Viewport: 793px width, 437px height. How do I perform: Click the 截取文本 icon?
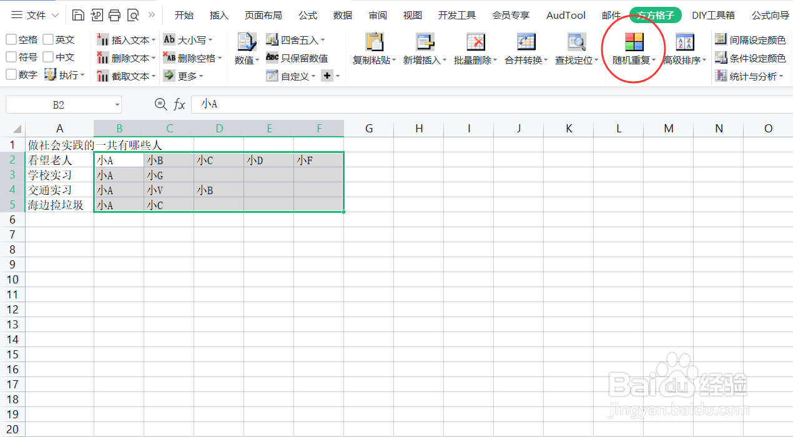click(103, 76)
